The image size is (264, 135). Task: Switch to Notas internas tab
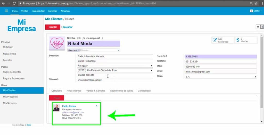click(x=74, y=91)
